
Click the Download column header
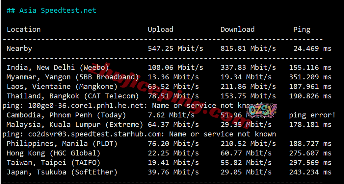pyautogui.click(x=237, y=30)
